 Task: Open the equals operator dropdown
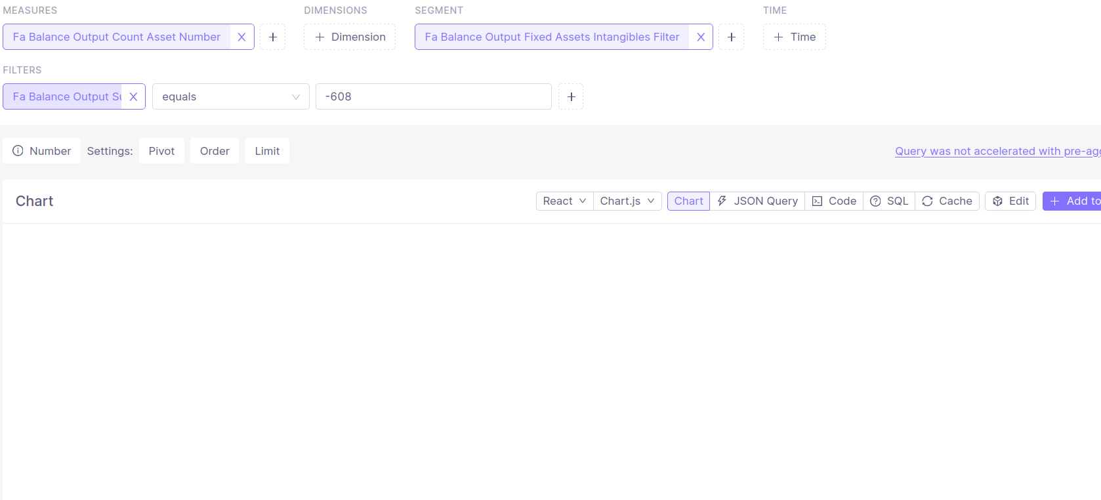(x=231, y=96)
